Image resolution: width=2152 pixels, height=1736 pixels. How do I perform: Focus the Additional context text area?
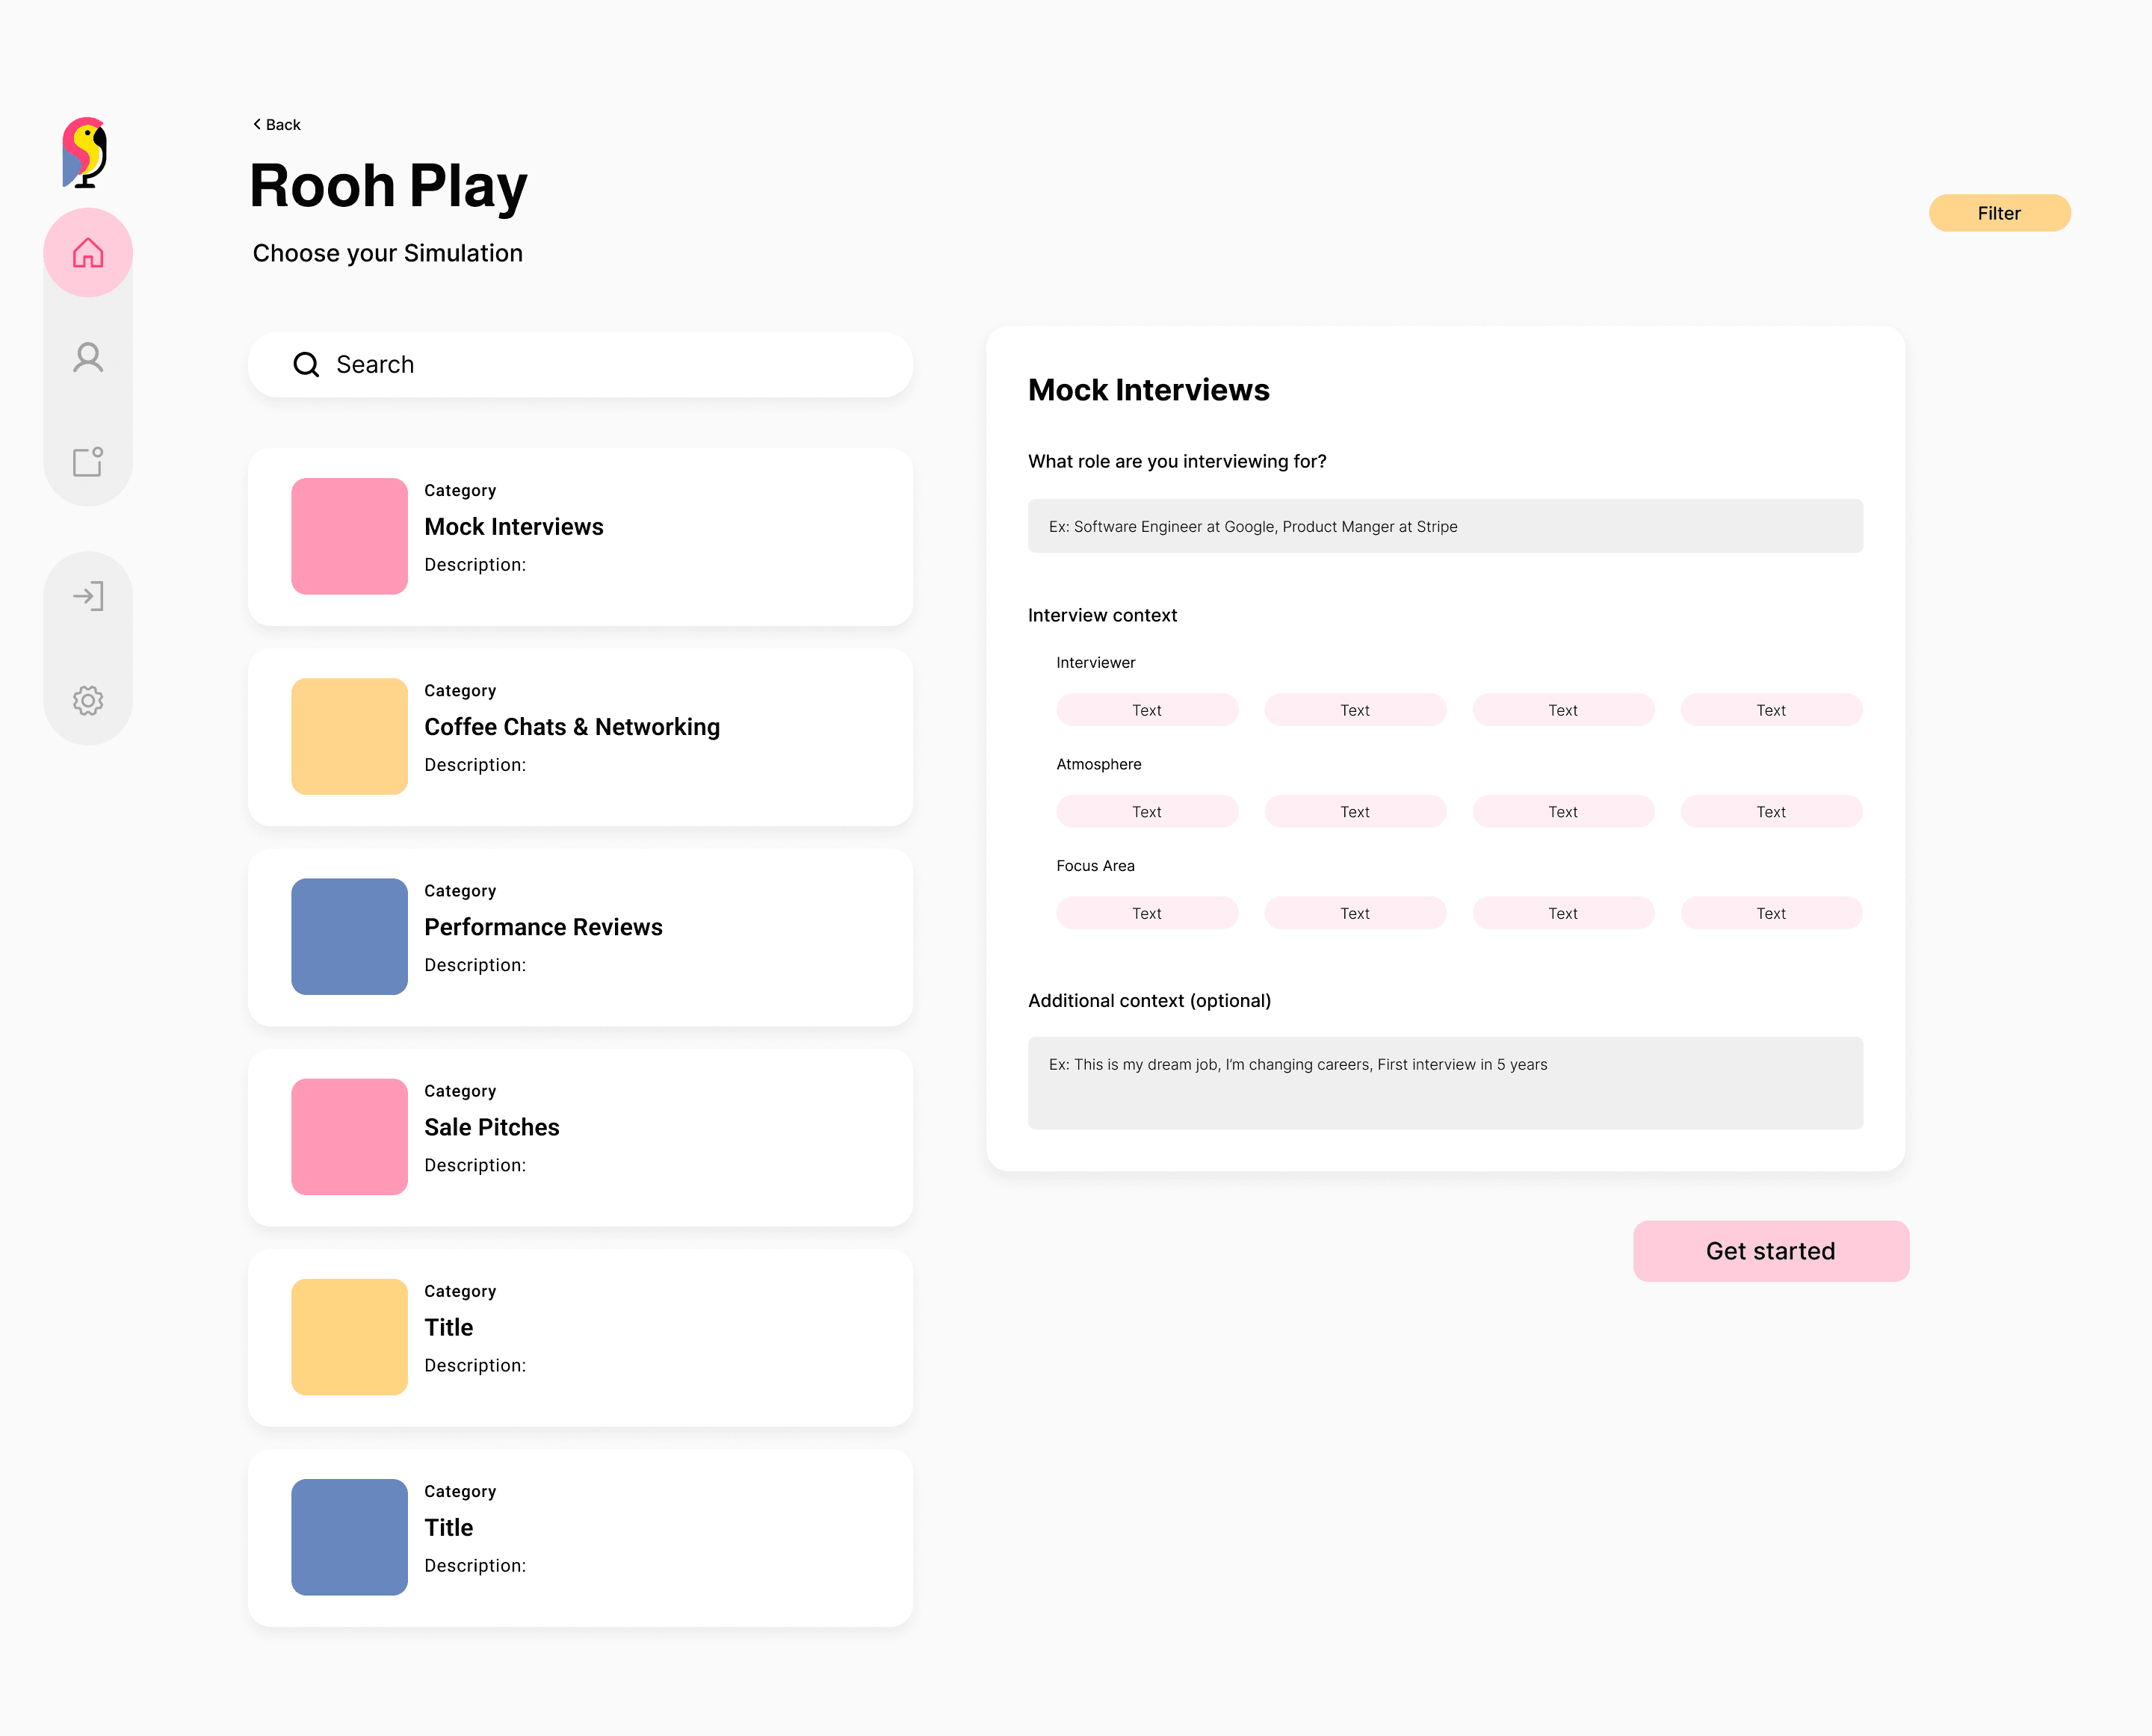[1444, 1083]
